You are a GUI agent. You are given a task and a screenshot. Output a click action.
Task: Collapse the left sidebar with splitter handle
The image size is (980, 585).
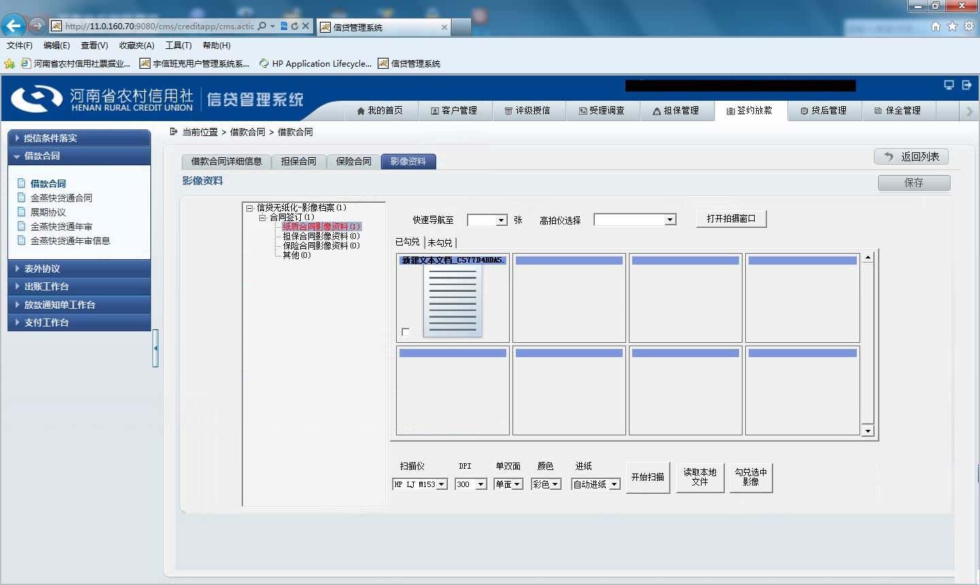(156, 348)
